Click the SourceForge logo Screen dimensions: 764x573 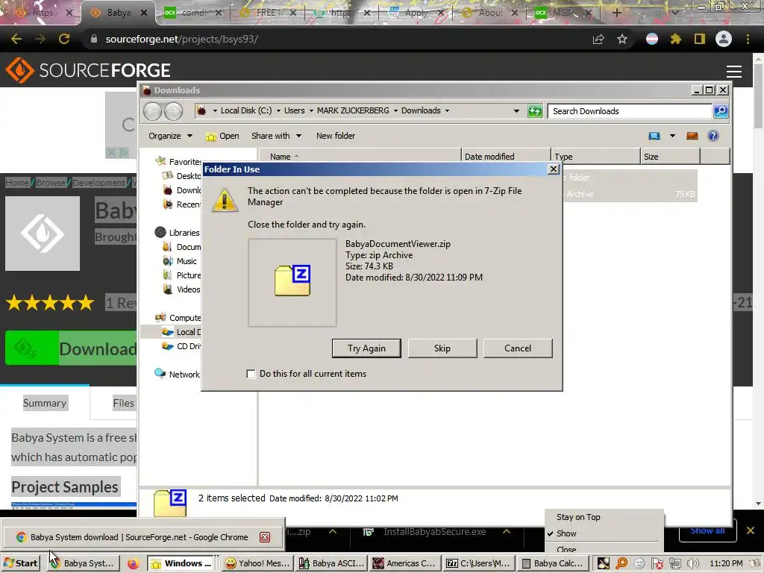pos(88,70)
